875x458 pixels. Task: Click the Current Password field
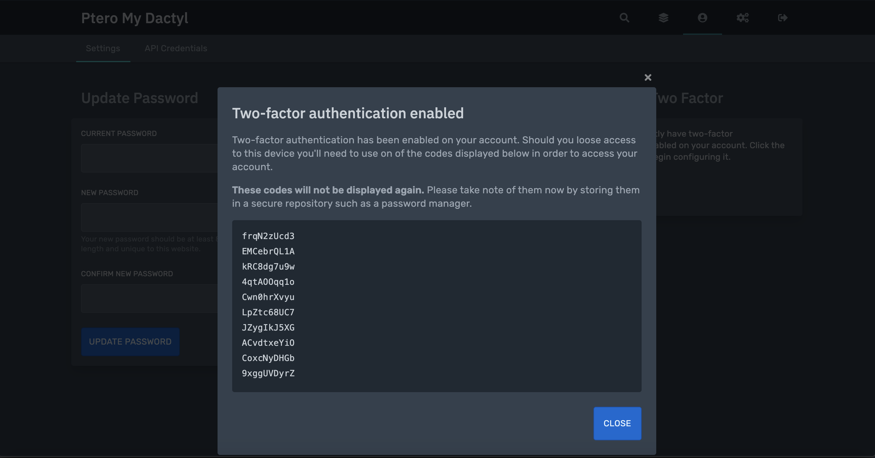pos(150,158)
